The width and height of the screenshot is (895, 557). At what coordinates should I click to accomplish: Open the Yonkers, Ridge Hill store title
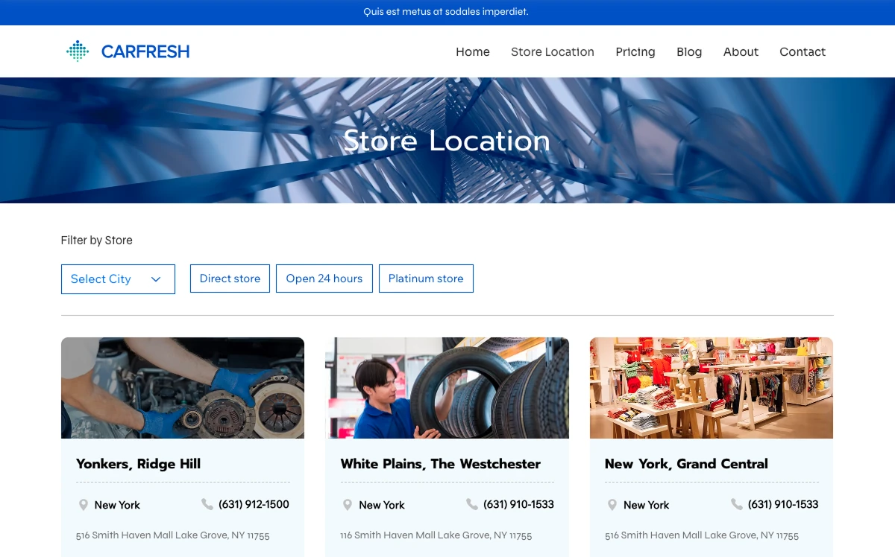139,464
